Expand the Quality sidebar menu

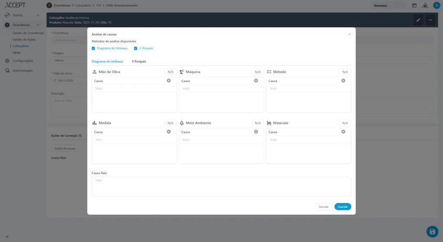pyautogui.click(x=22, y=15)
